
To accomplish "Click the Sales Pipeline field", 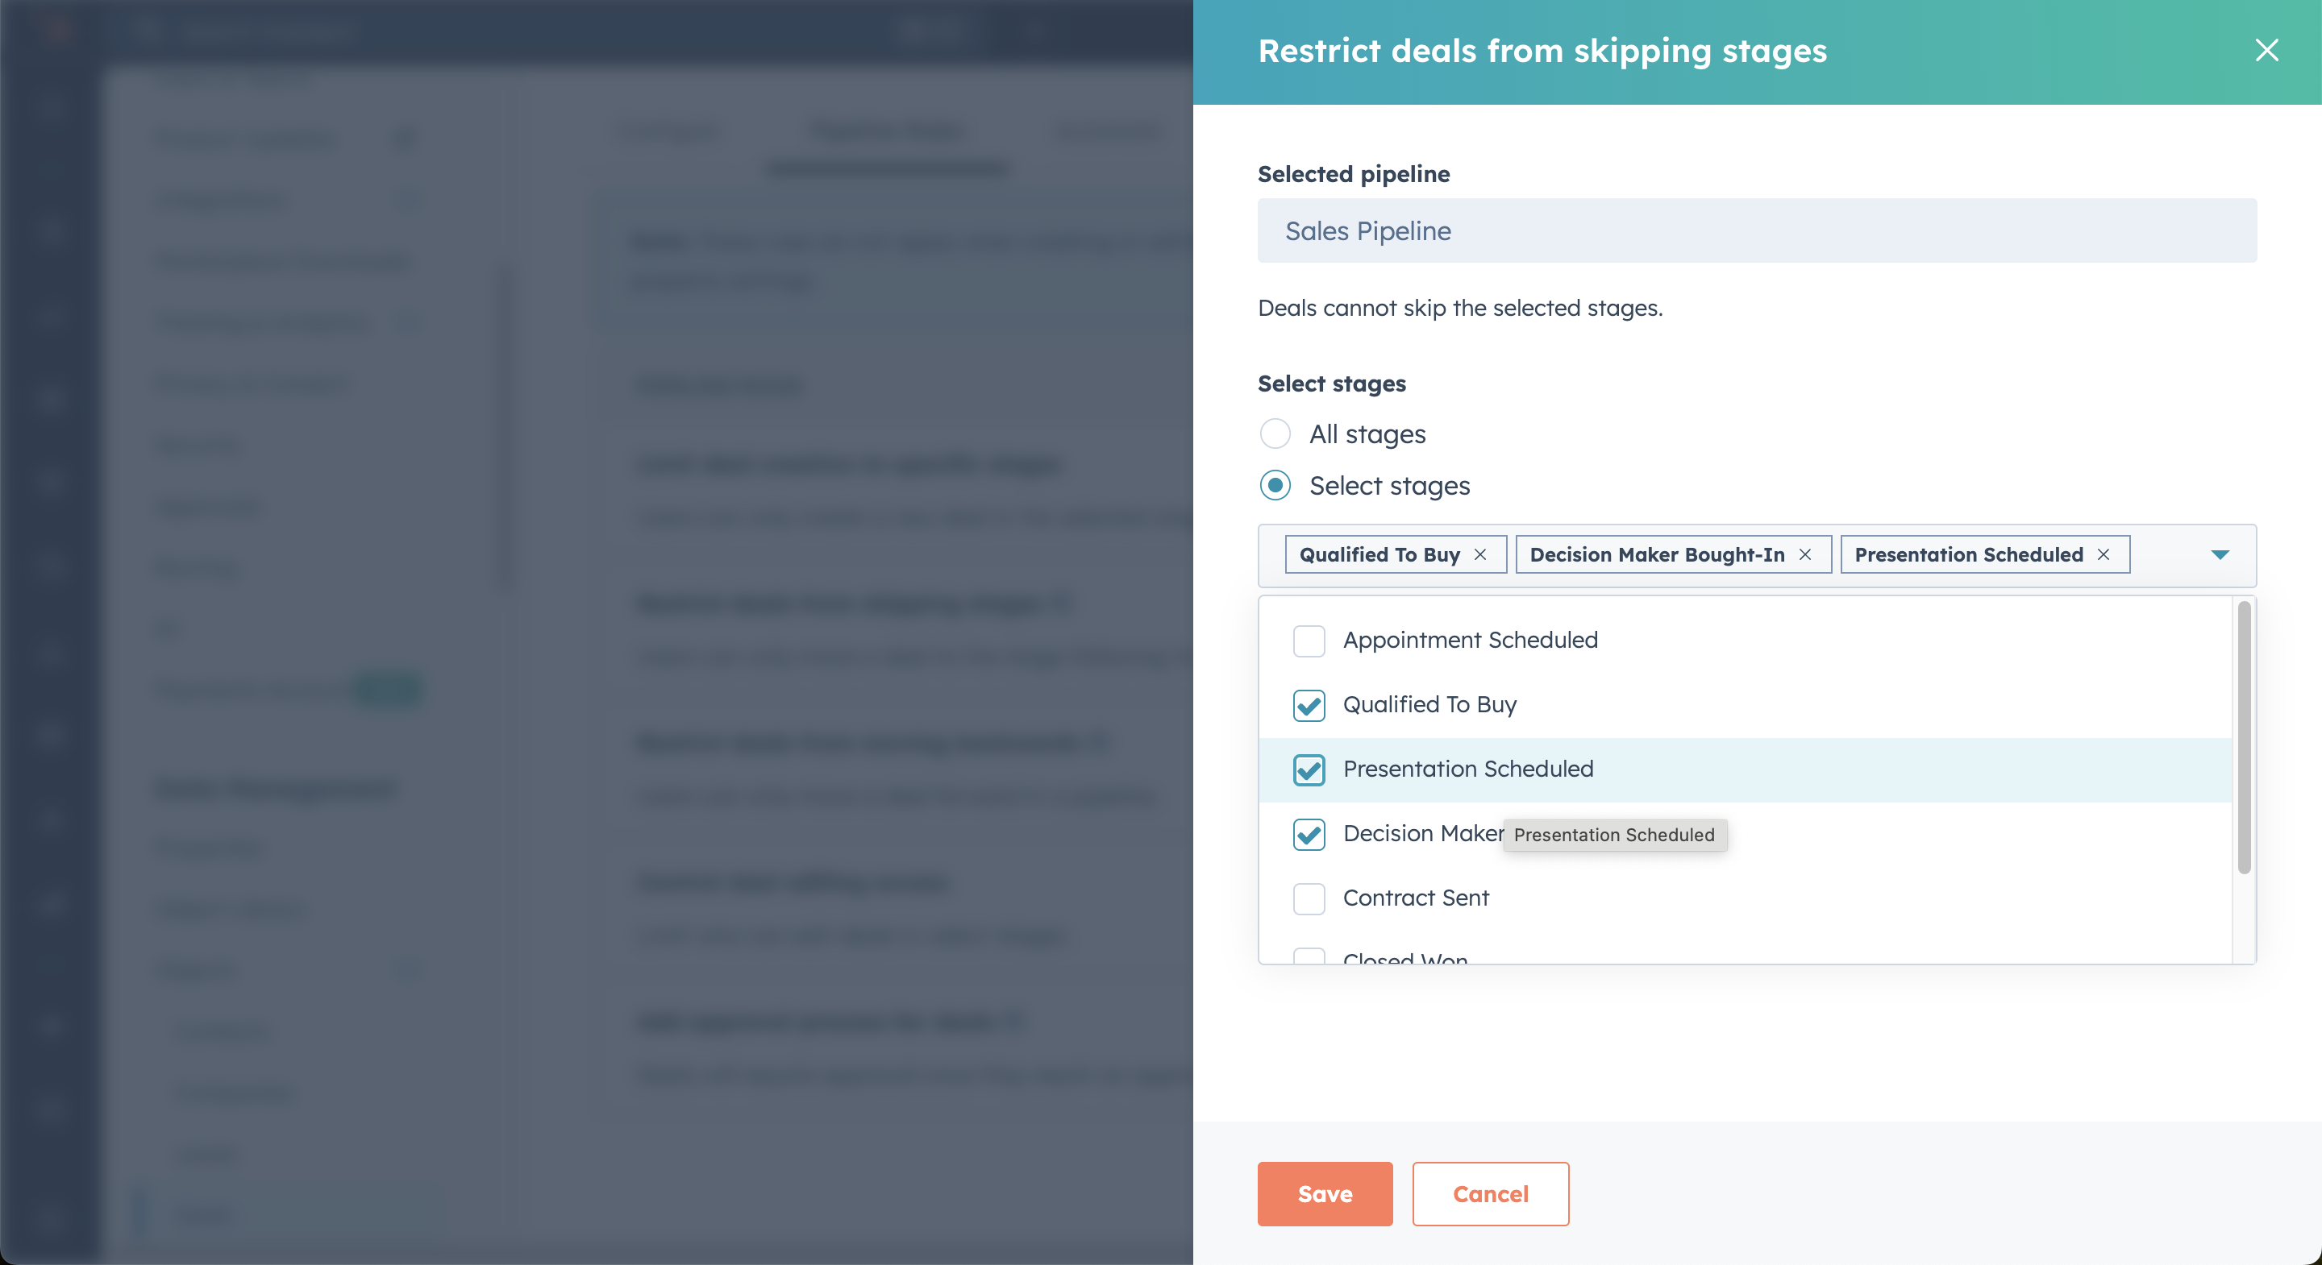I will [x=1756, y=230].
